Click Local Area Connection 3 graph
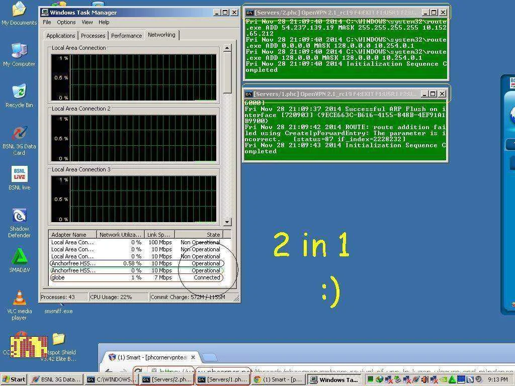 (134, 199)
